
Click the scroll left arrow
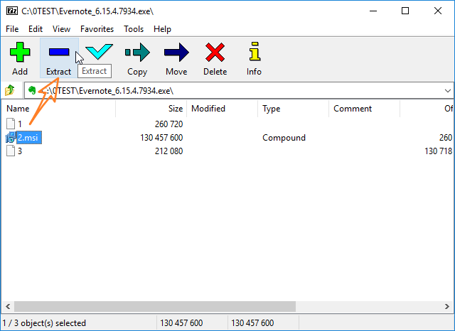8,306
